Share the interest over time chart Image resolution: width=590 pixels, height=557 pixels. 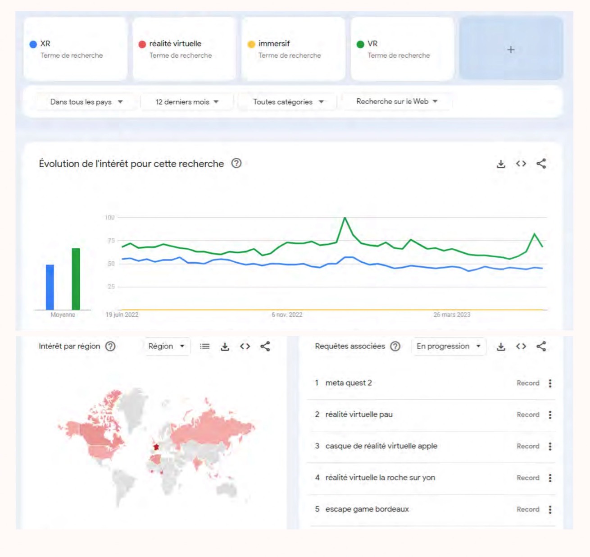coord(541,164)
